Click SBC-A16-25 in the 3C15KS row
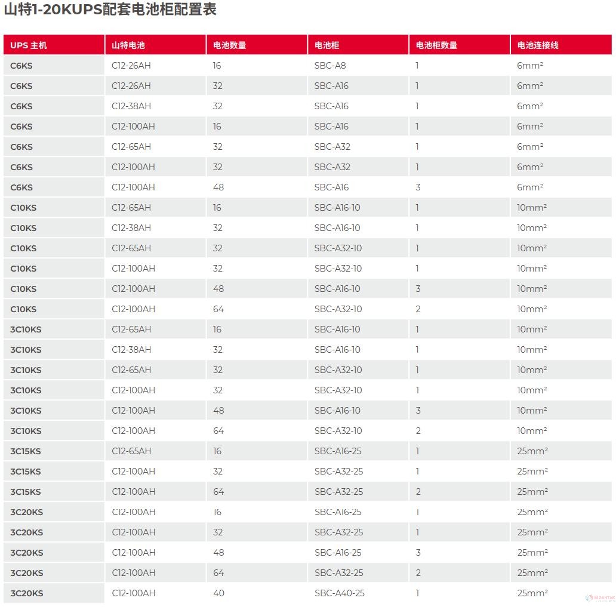616x607 pixels. (338, 451)
